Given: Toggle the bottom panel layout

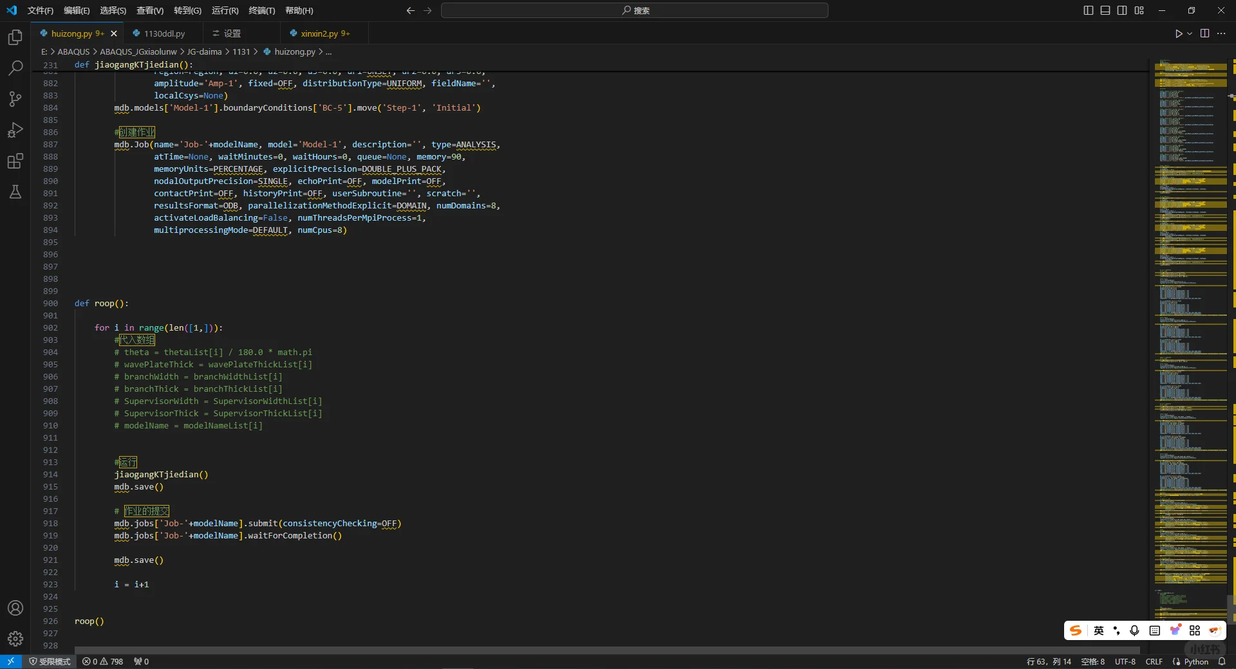Looking at the screenshot, I should pyautogui.click(x=1105, y=10).
